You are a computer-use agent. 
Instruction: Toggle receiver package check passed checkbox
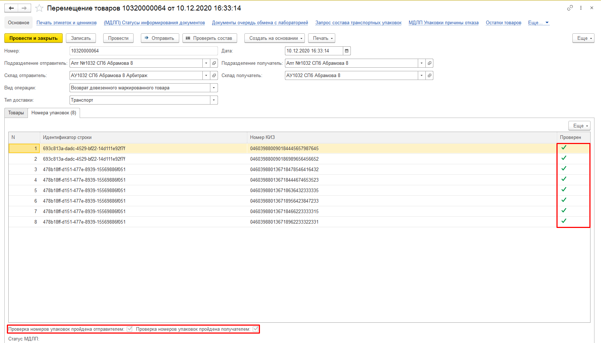coord(256,329)
